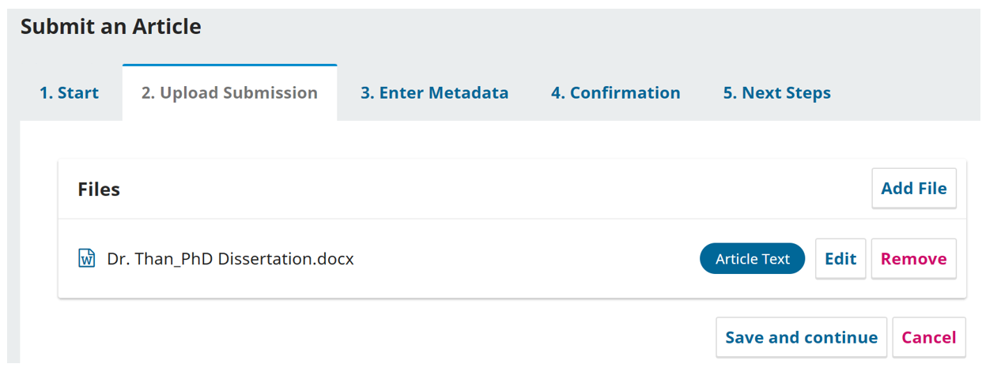Open the Dr. Than_PhD Dissertation.docx file link
The width and height of the screenshot is (982, 375).
click(230, 259)
